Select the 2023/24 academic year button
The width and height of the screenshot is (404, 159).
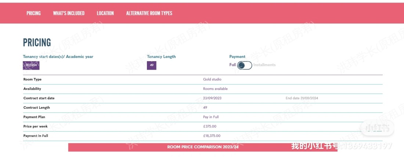click(31, 65)
